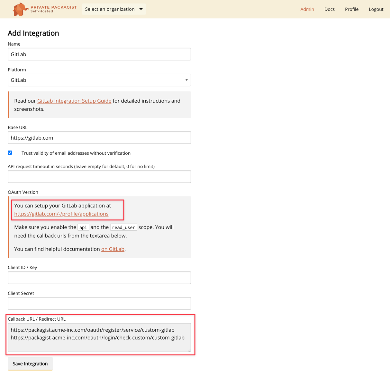Viewport: 390px width, 376px height.
Task: Open the Profile page
Action: (x=351, y=9)
